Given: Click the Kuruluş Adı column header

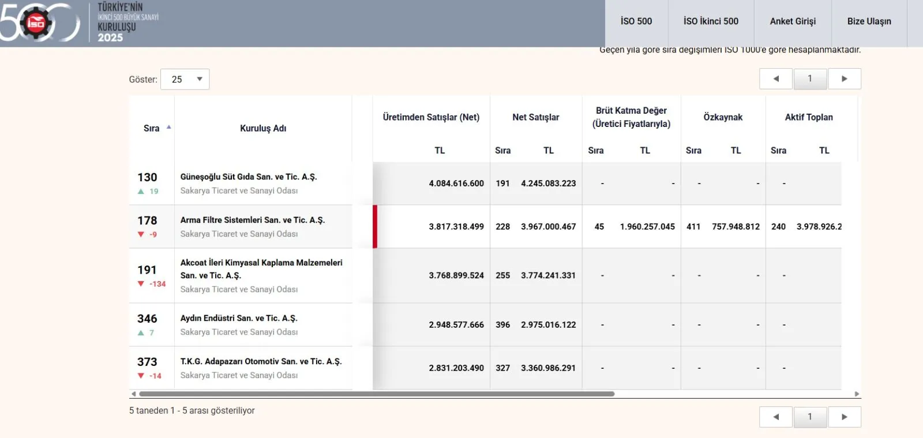Looking at the screenshot, I should [263, 128].
